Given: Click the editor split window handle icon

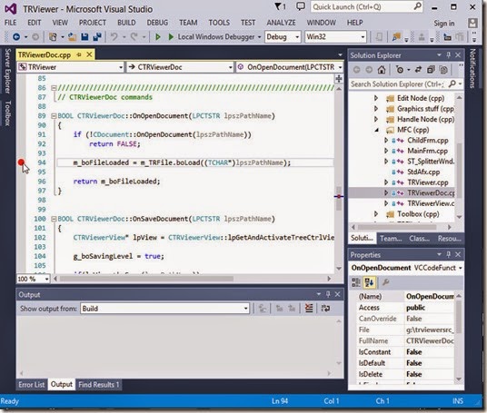Looking at the screenshot, I should coord(339,78).
